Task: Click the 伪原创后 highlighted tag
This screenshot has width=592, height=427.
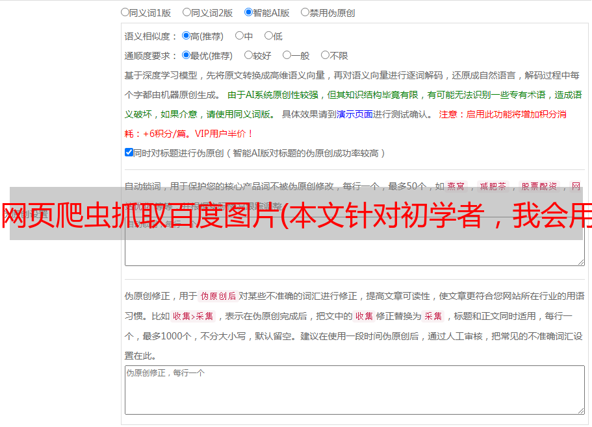Action: click(x=218, y=296)
